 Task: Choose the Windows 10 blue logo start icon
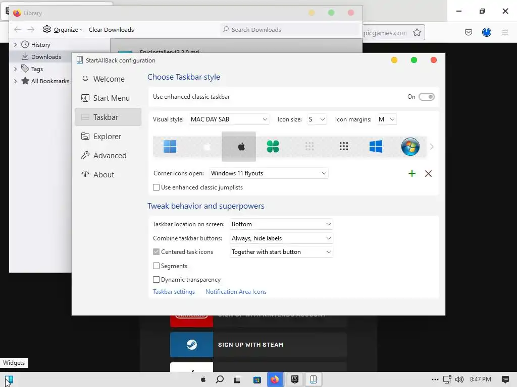[x=376, y=147]
